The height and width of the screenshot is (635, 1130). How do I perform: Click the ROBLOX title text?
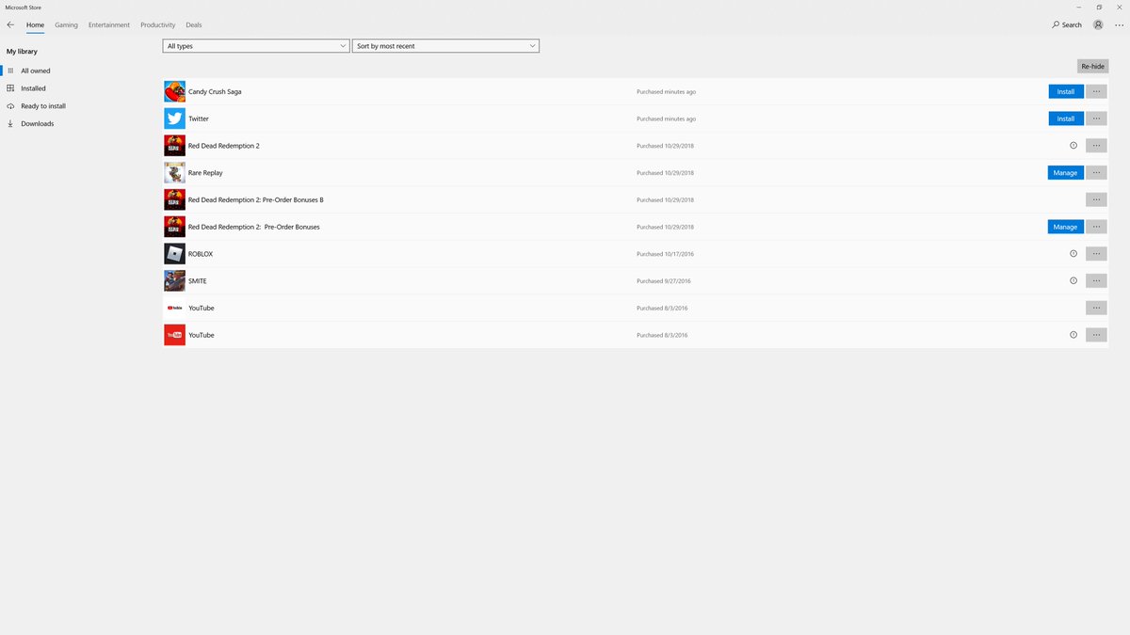pos(201,254)
